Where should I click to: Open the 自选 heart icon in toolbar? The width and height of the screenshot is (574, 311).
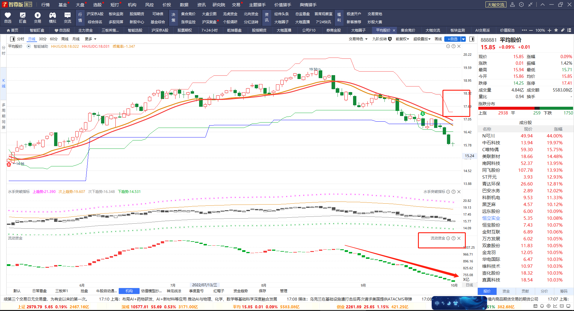point(8,18)
